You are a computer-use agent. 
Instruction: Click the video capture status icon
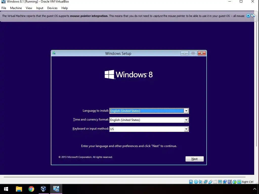[x=225, y=182]
